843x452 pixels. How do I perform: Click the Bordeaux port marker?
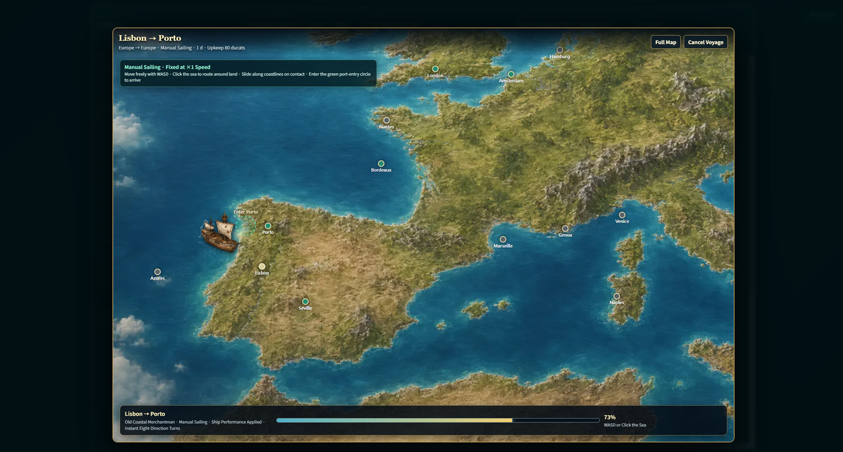point(381,163)
